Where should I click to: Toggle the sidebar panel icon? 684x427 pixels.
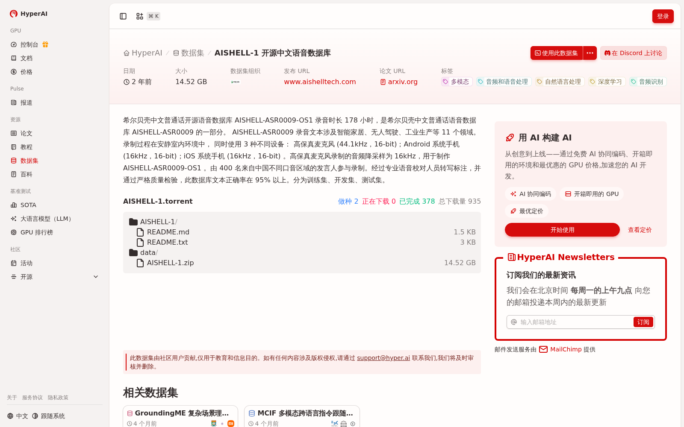tap(123, 16)
